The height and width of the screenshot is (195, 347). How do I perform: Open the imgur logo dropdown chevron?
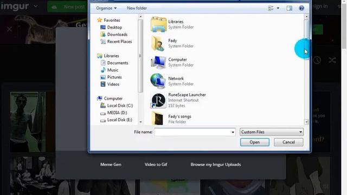[x=36, y=6]
